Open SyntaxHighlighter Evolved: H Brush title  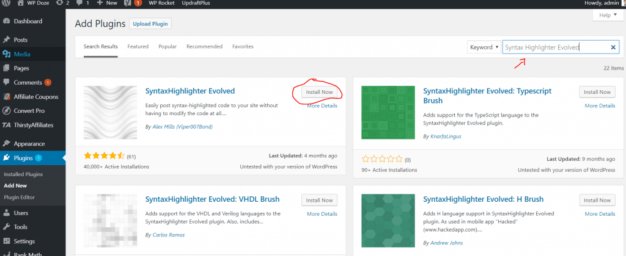(x=483, y=199)
